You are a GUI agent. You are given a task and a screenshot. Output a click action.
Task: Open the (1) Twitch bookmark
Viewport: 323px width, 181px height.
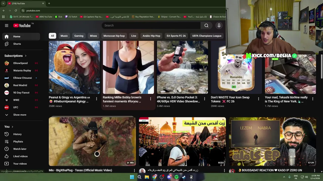[x=71, y=17]
